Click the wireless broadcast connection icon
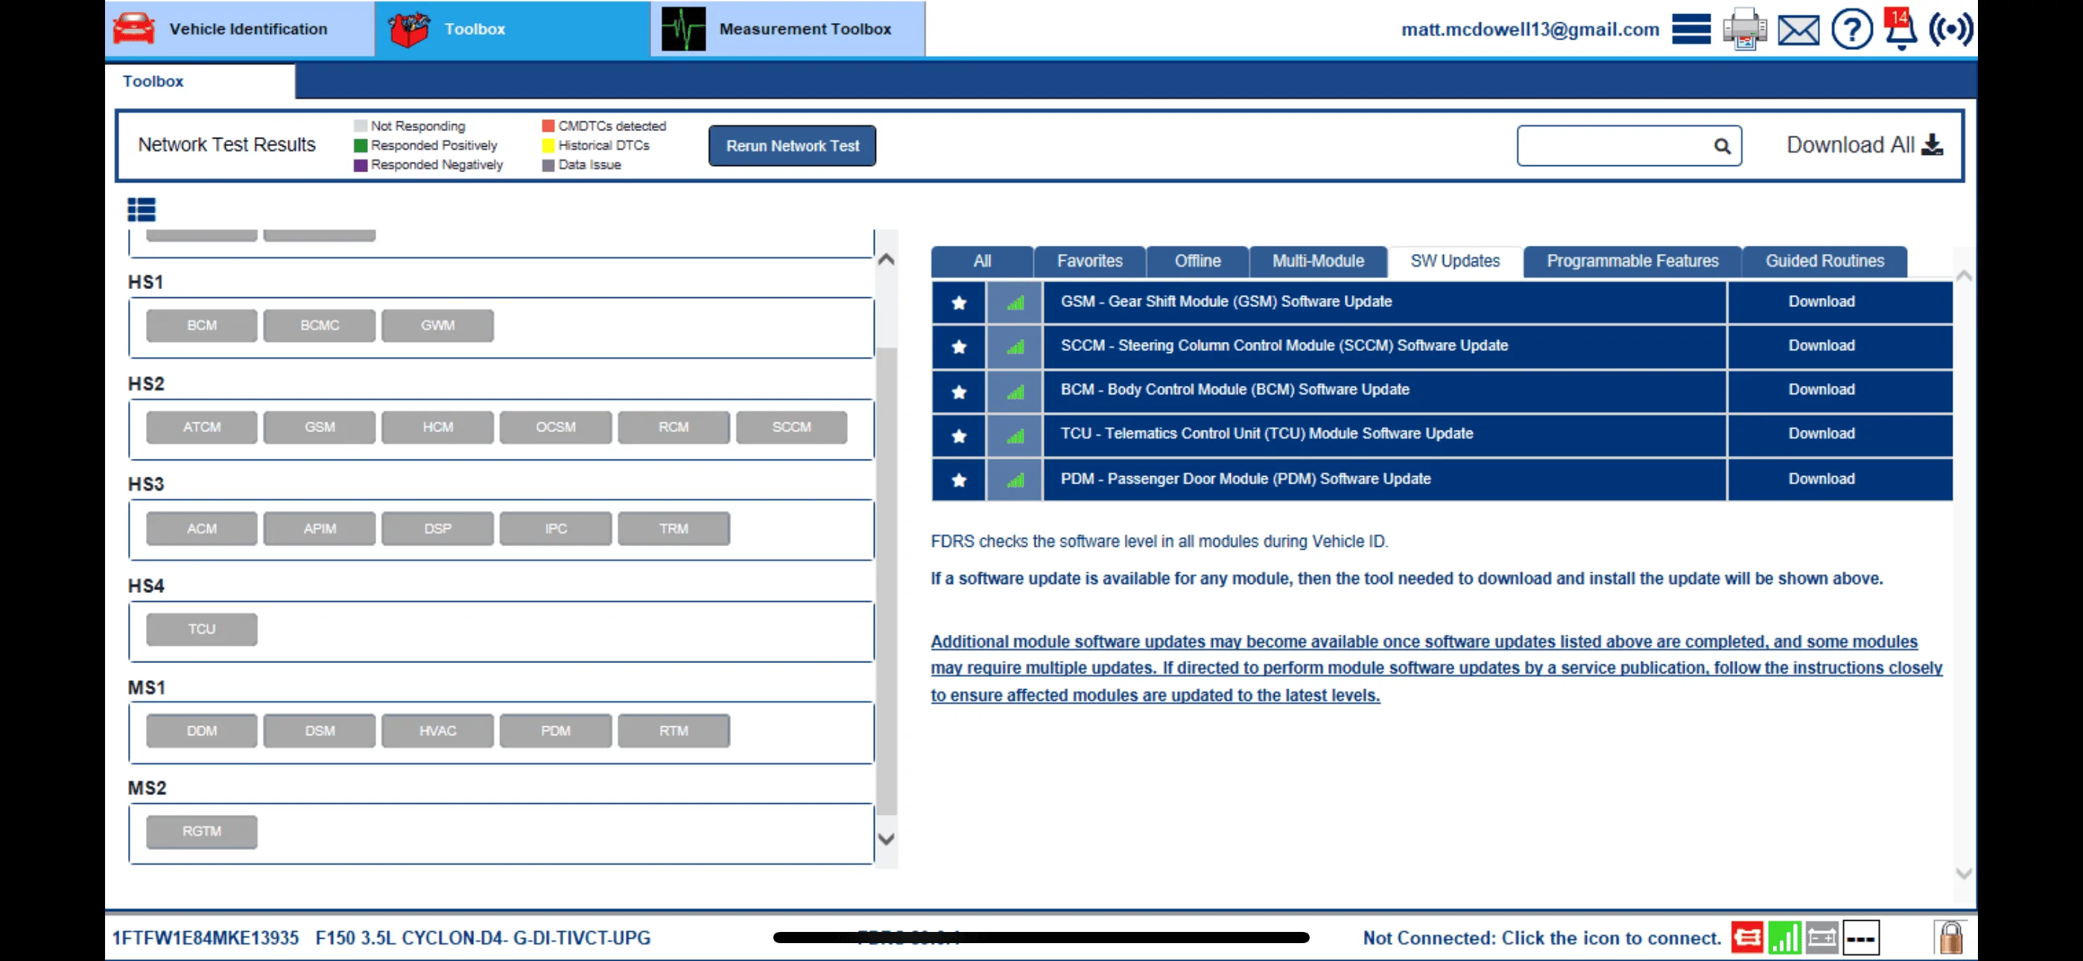Viewport: 2083px width, 961px height. (x=1950, y=30)
